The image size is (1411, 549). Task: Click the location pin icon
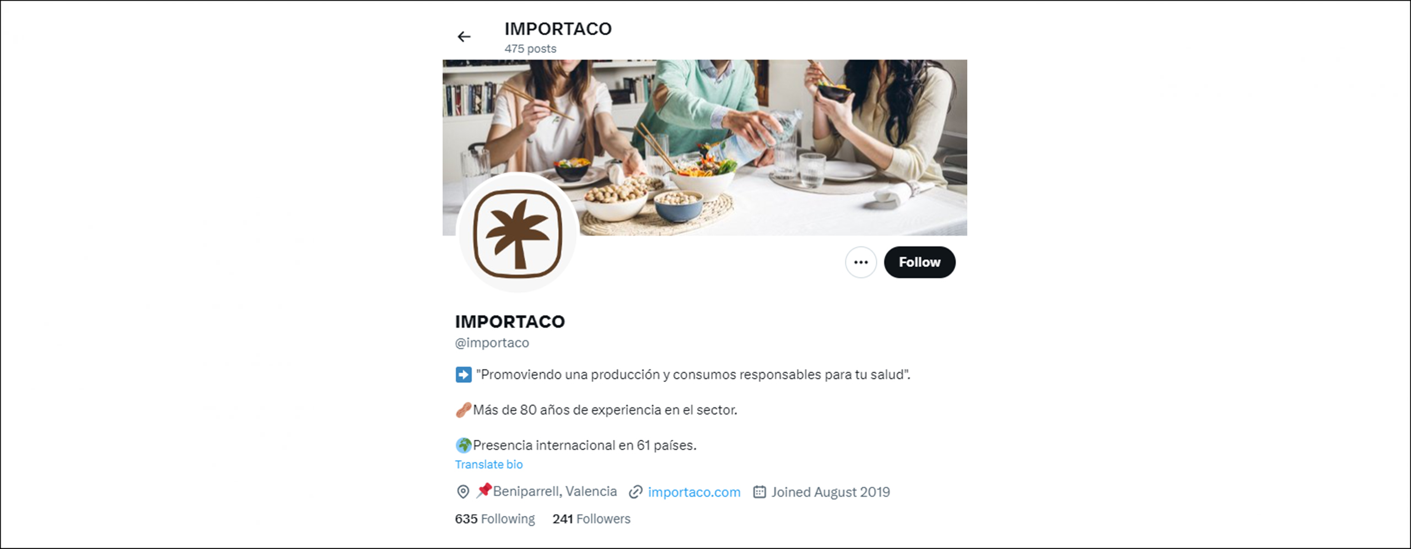pyautogui.click(x=463, y=492)
